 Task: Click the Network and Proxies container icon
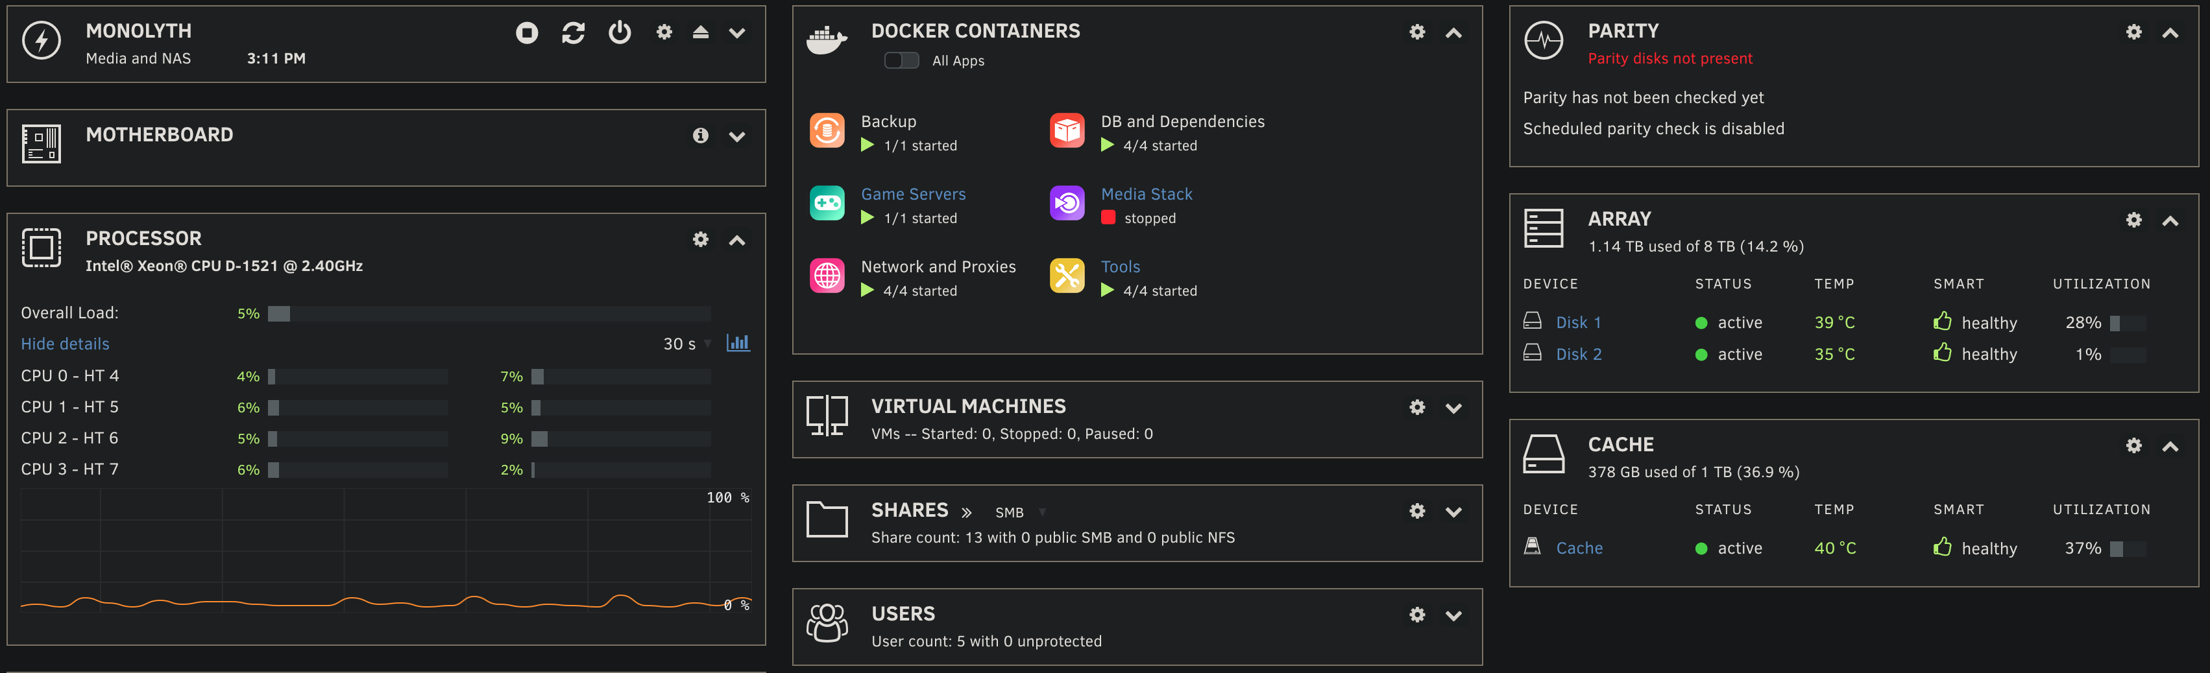pyautogui.click(x=826, y=276)
